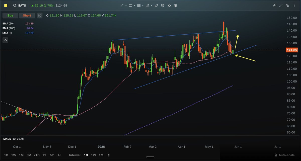This screenshot has width=301, height=161.
Task: Select the pencil edit tool
Action: 157,6
